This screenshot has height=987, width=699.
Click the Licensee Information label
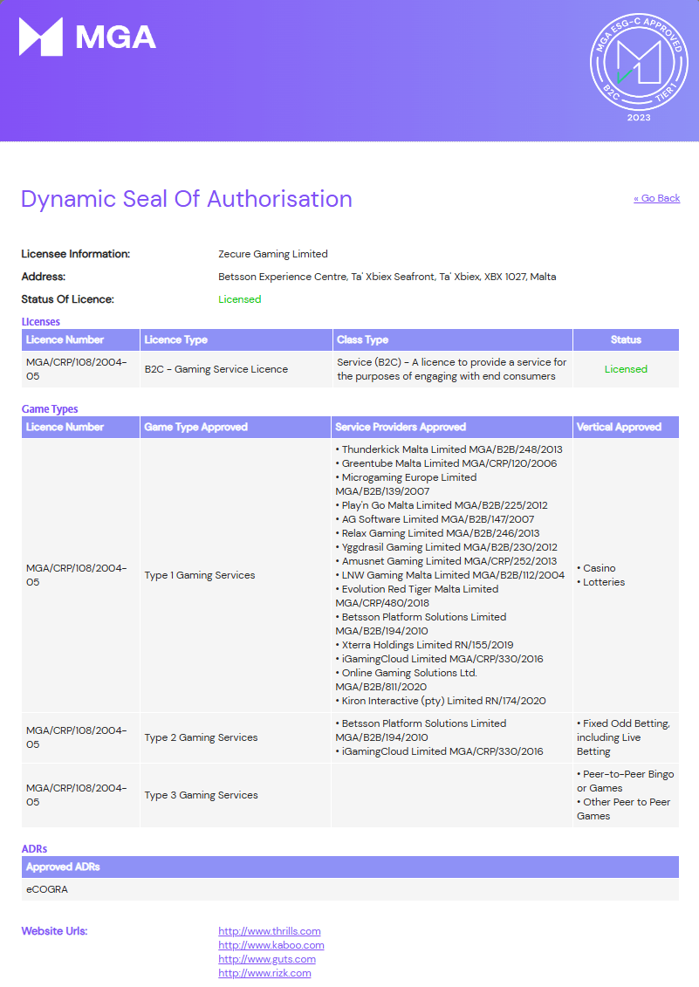(76, 254)
